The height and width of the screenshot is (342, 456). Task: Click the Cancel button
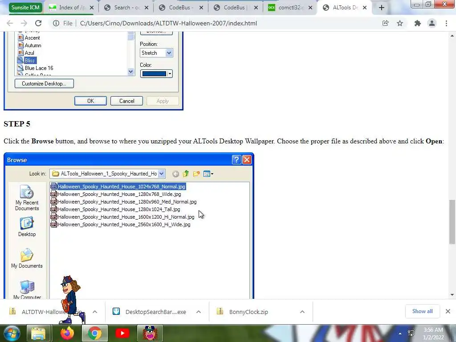[x=127, y=101]
